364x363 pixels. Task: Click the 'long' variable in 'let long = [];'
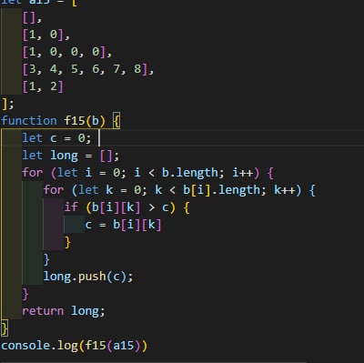tap(64, 156)
